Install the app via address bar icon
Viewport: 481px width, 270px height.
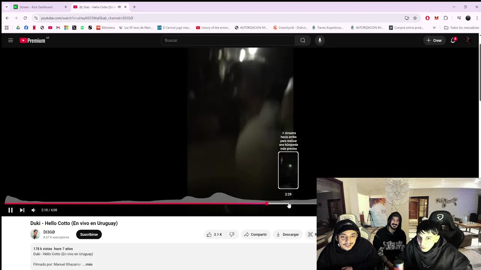[x=407, y=18]
